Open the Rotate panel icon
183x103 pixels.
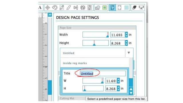[55, 8]
